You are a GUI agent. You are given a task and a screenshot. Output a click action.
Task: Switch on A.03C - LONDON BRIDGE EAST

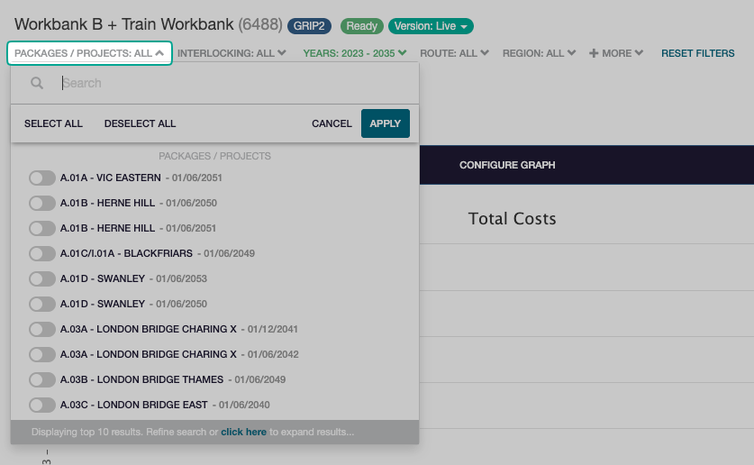point(42,406)
